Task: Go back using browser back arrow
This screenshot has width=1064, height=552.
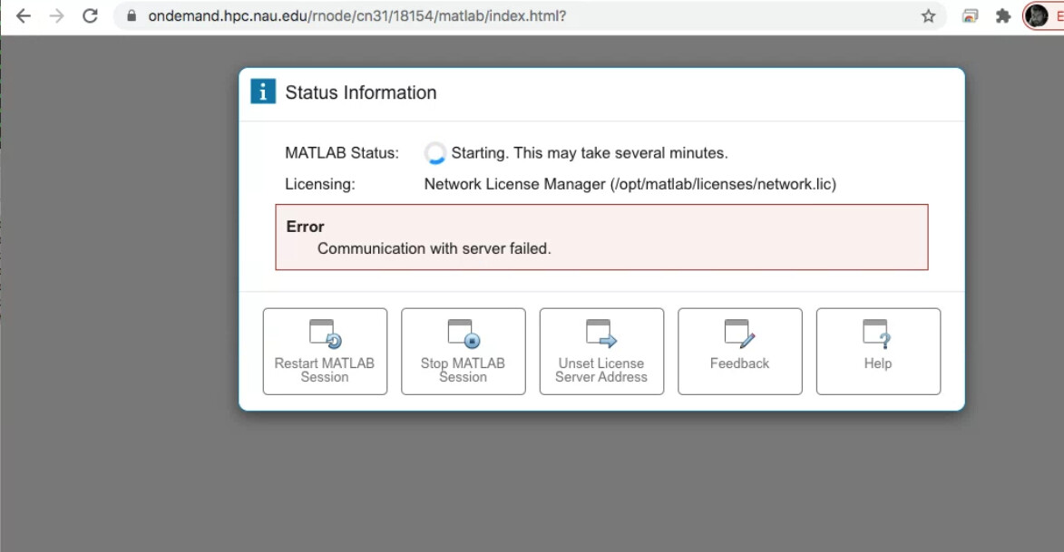Action: [23, 15]
